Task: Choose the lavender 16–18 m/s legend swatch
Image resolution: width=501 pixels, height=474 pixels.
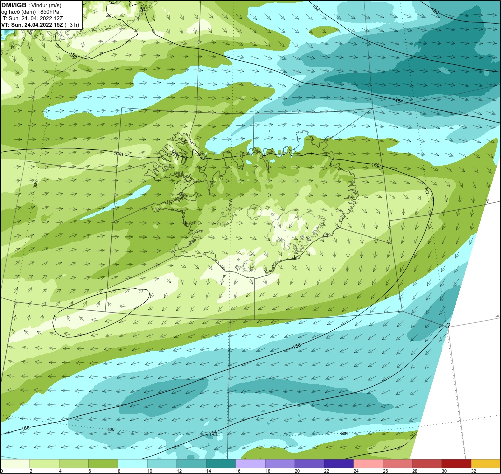Action: pyautogui.click(x=250, y=464)
